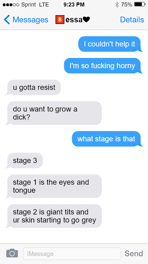Tap the Send button
Image resolution: width=148 pixels, height=264 pixels.
pos(134,253)
